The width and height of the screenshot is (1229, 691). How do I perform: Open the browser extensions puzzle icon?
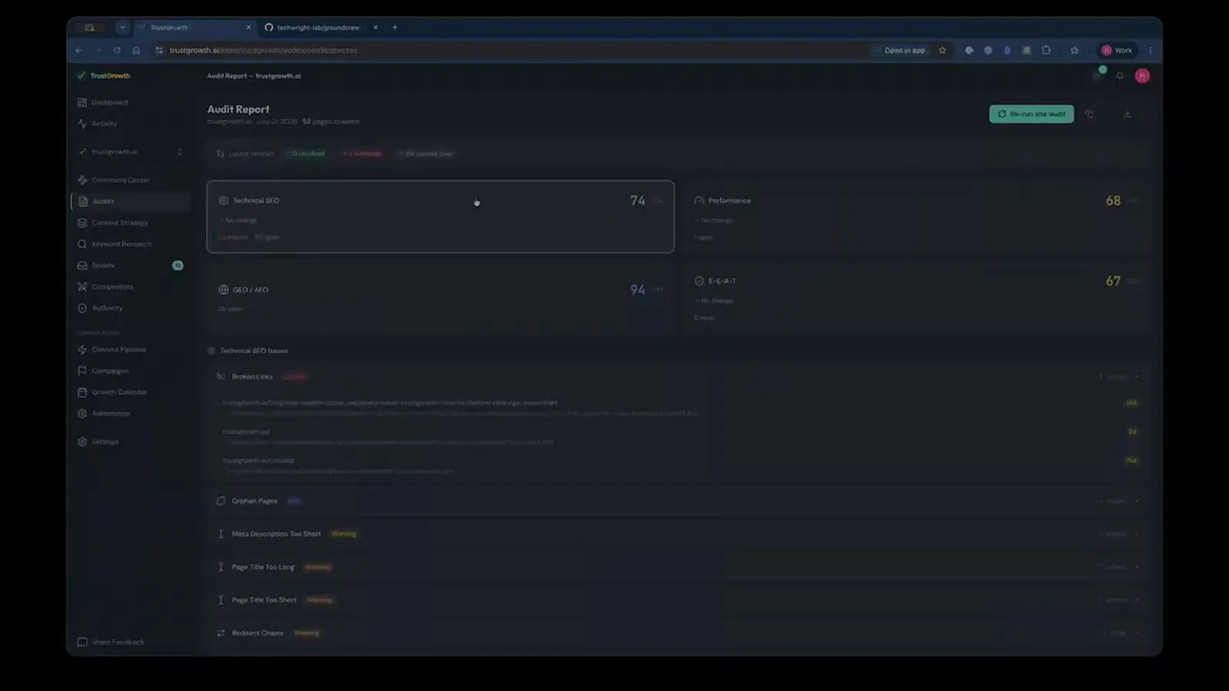click(x=1046, y=51)
